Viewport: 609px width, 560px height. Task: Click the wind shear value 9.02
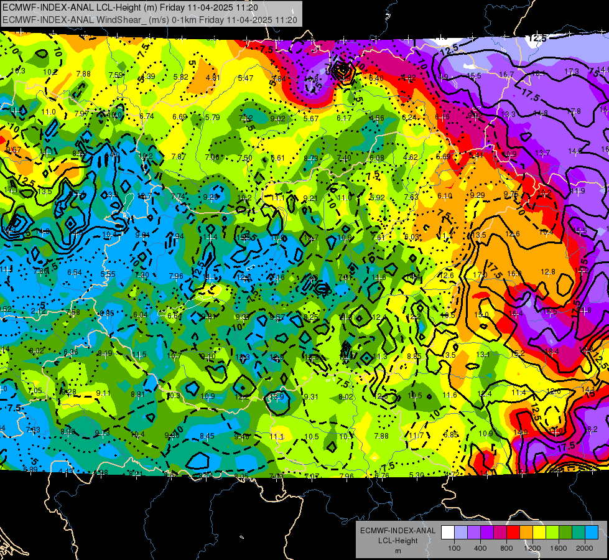click(277, 118)
